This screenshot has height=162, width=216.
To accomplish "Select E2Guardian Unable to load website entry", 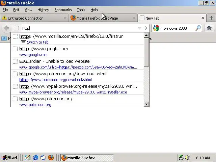I will tap(77, 64).
